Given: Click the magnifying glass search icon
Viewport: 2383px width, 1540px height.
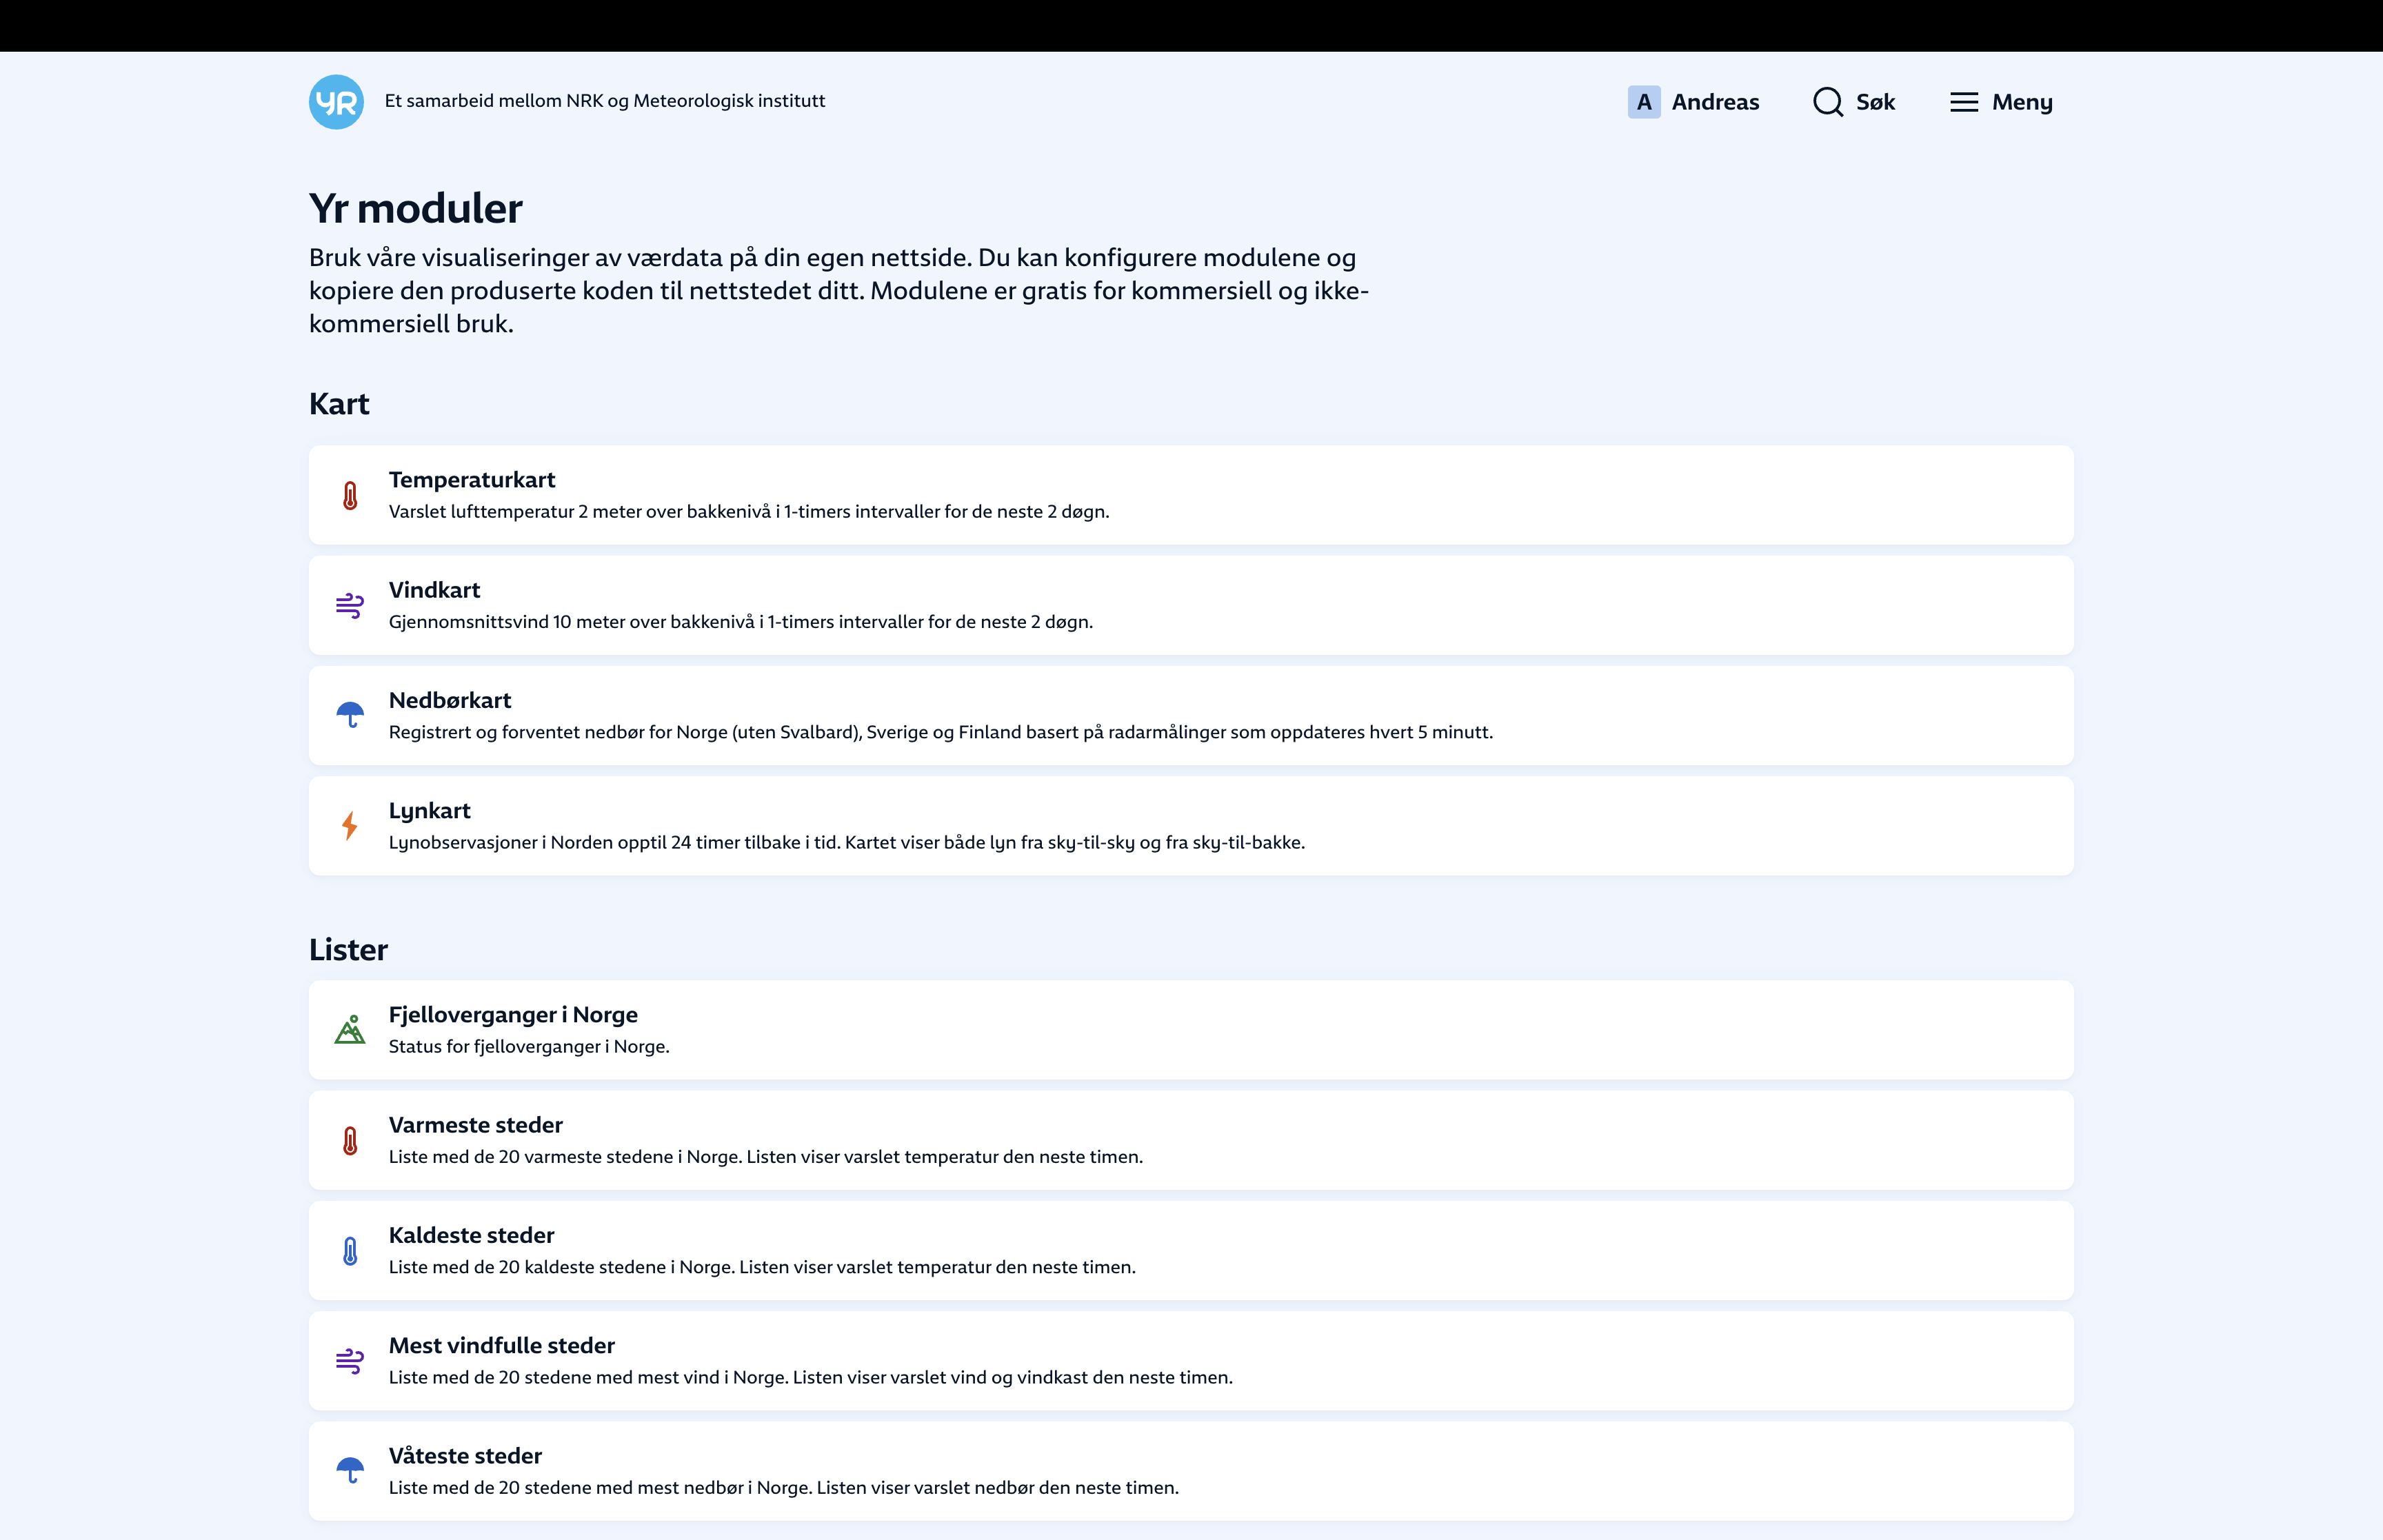Looking at the screenshot, I should (x=1828, y=102).
